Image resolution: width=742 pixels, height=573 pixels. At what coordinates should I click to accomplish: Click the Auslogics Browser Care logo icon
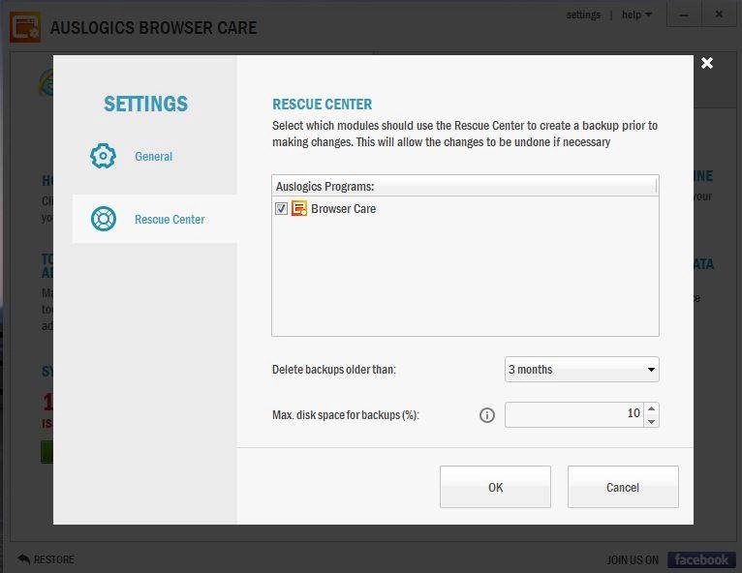coord(25,27)
